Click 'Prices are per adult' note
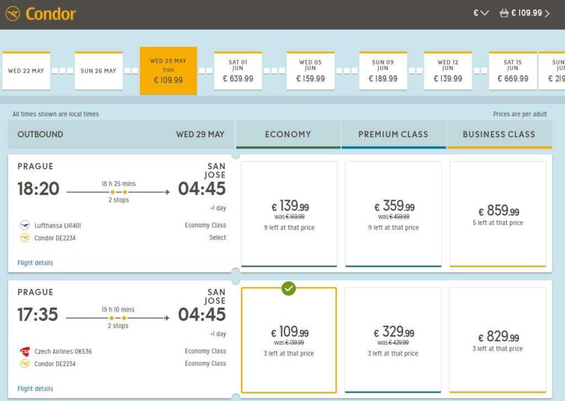The height and width of the screenshot is (401, 565). (520, 114)
